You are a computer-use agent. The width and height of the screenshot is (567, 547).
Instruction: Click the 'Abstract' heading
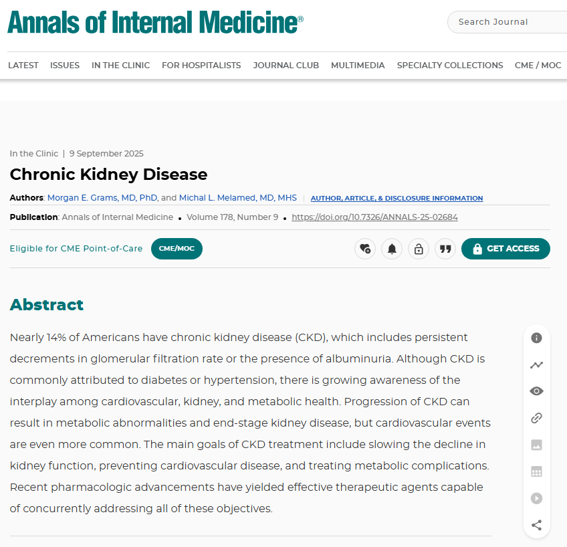[47, 305]
